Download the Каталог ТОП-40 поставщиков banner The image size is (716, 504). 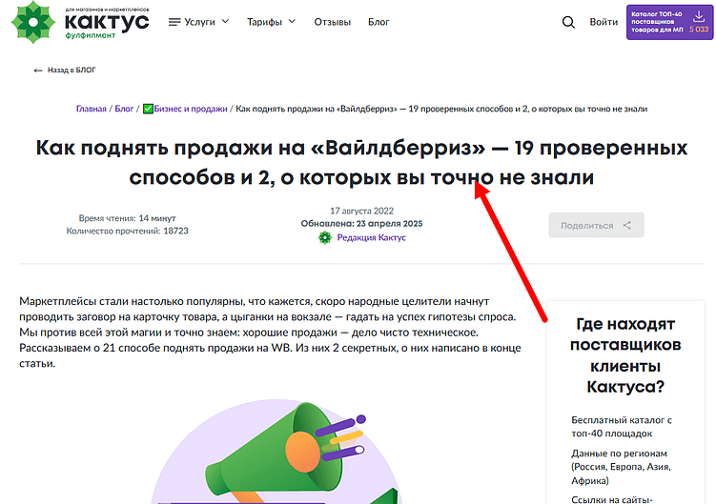669,22
